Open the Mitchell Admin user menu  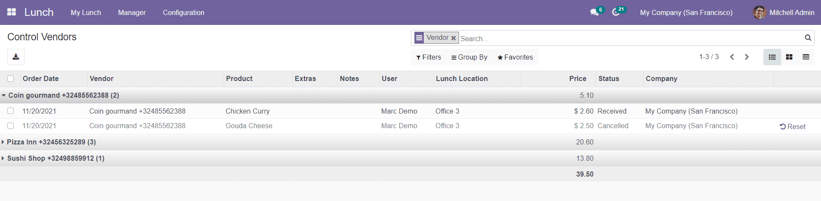[784, 12]
